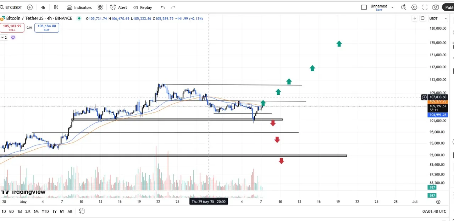Click the low price value 105,322.86
The height and width of the screenshot is (221, 454).
click(142, 18)
